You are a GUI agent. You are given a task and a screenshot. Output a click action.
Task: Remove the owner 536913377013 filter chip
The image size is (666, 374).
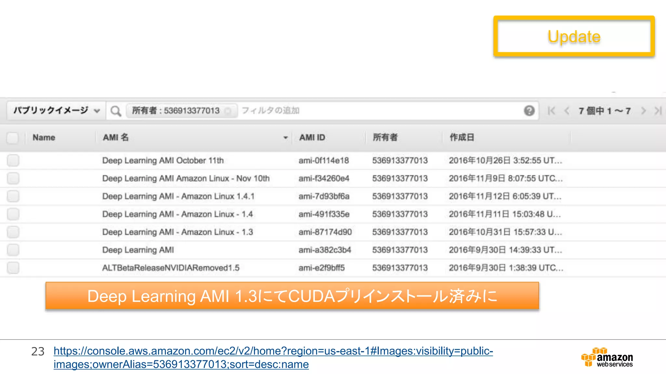pyautogui.click(x=228, y=111)
